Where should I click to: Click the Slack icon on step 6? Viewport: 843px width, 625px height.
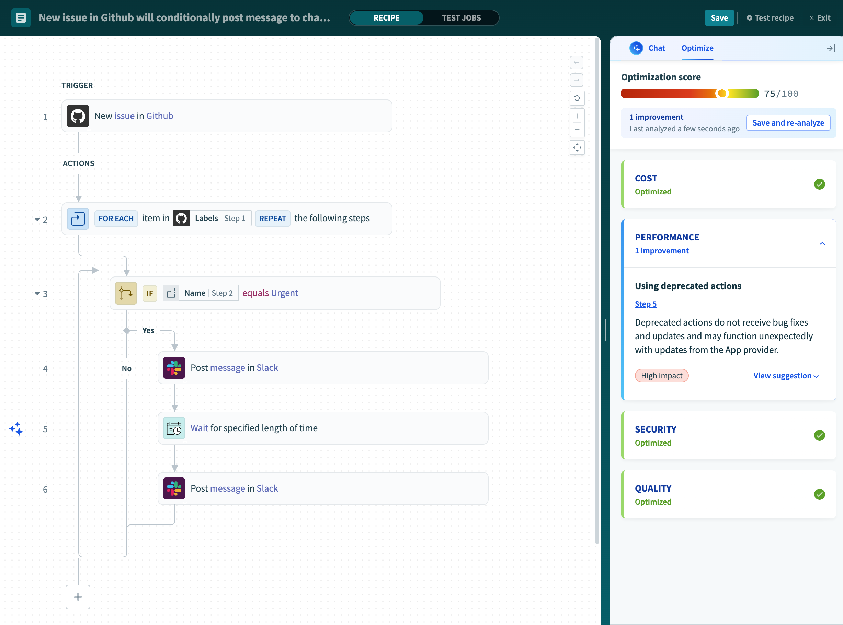pyautogui.click(x=174, y=488)
